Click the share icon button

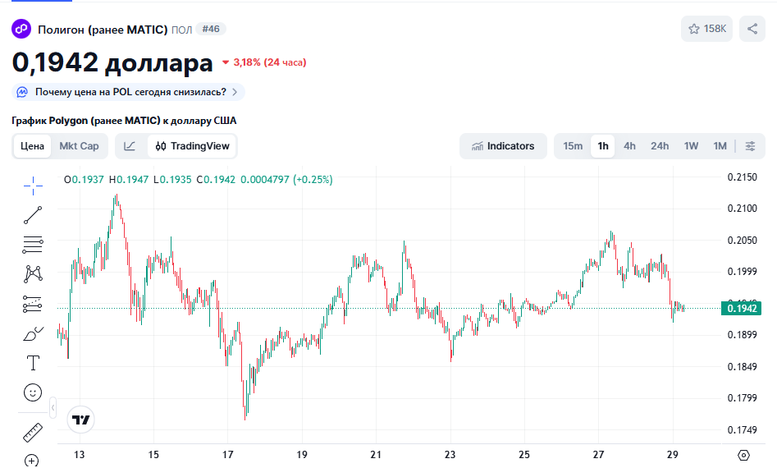[x=752, y=29]
